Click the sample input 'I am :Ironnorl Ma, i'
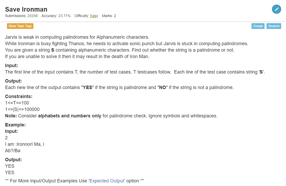The width and height of the screenshot is (286, 186). click(25, 144)
